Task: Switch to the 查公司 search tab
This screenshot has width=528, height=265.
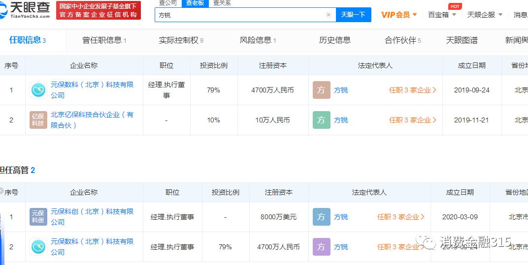Action: pos(168,3)
